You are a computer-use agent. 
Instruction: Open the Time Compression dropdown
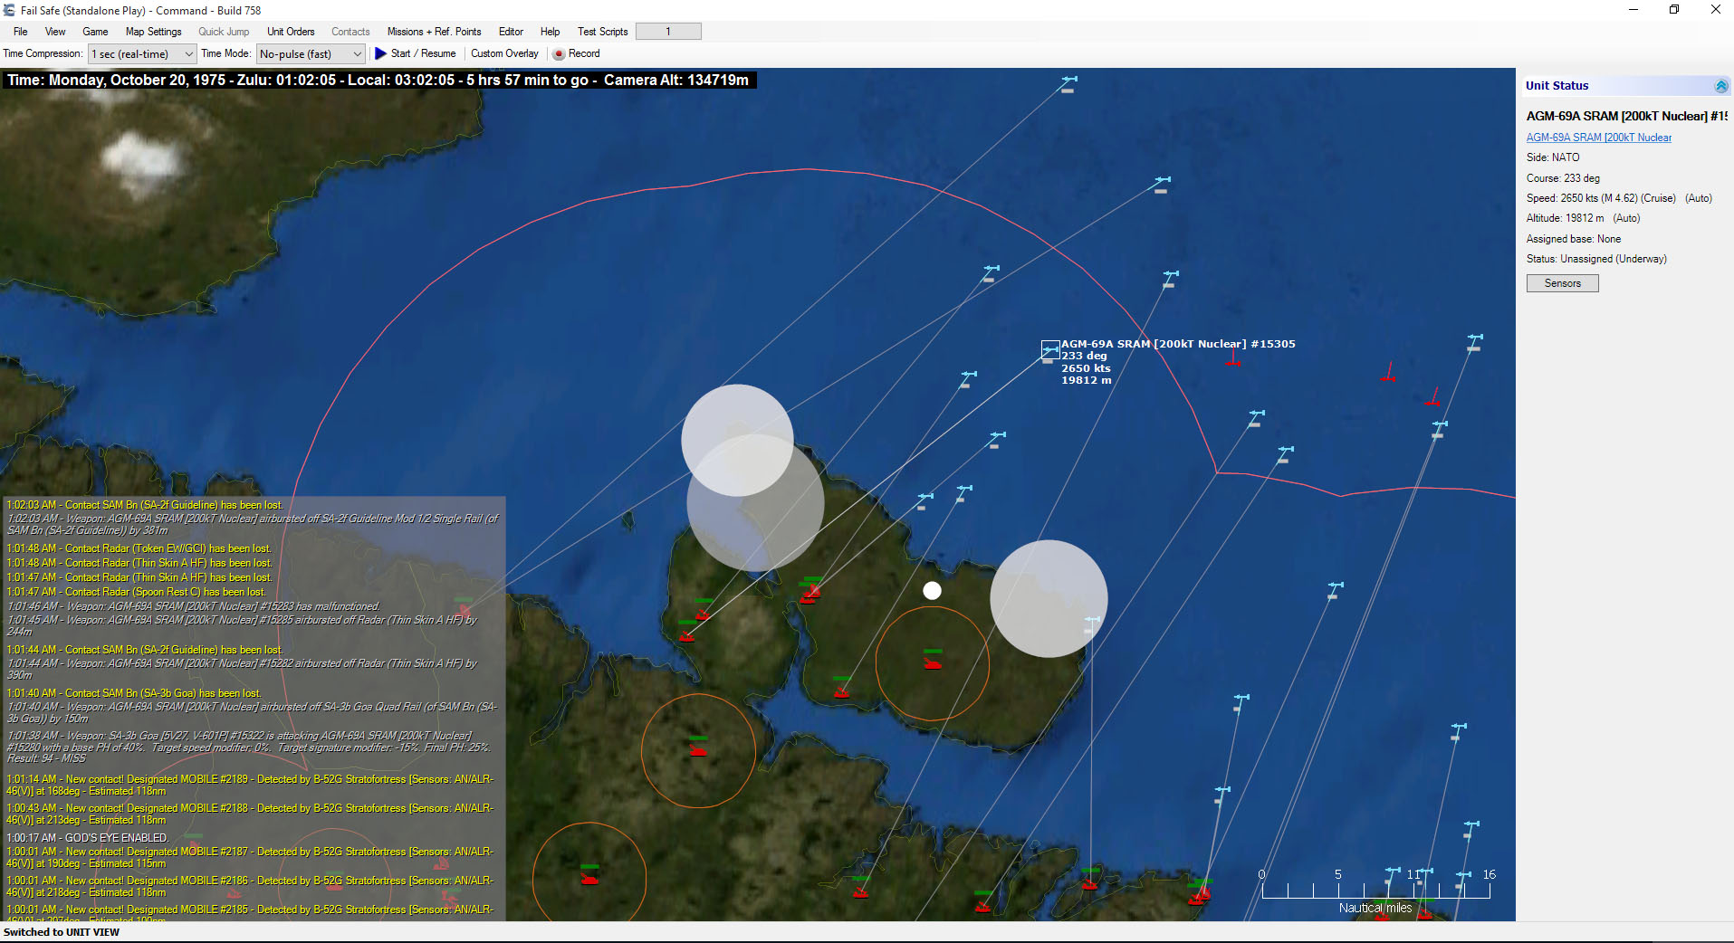[x=187, y=53]
